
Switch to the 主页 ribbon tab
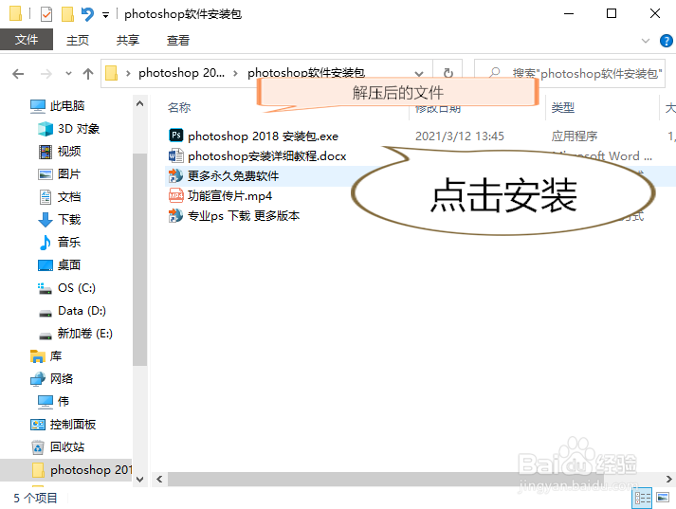click(x=78, y=40)
